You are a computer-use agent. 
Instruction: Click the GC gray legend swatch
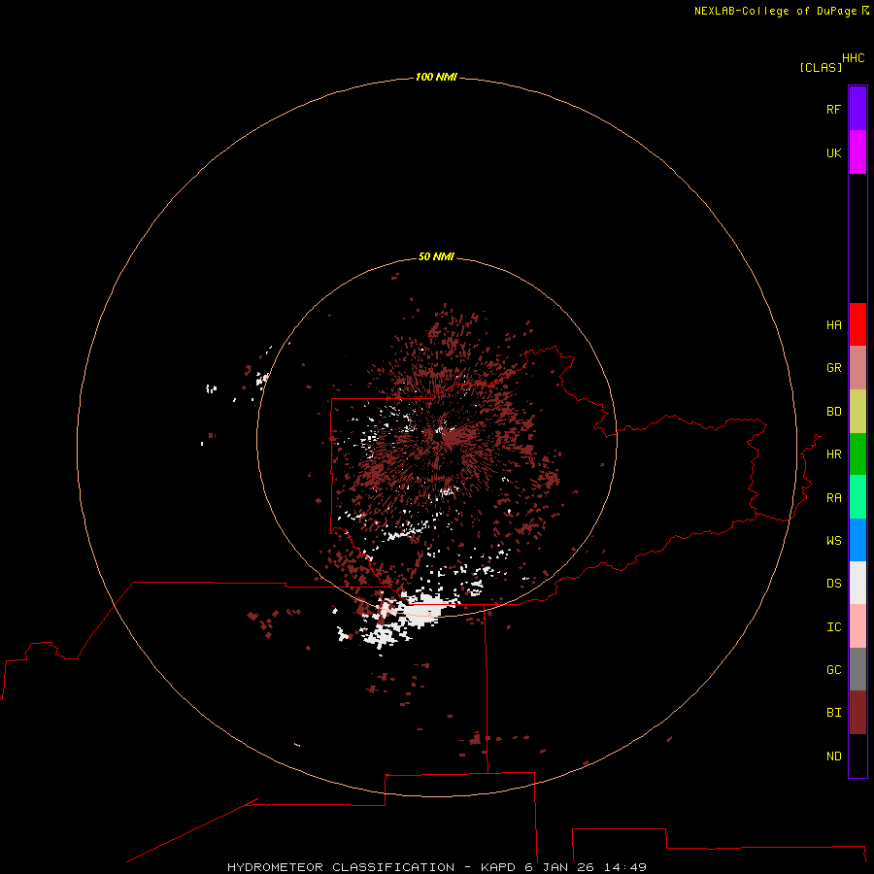click(857, 669)
